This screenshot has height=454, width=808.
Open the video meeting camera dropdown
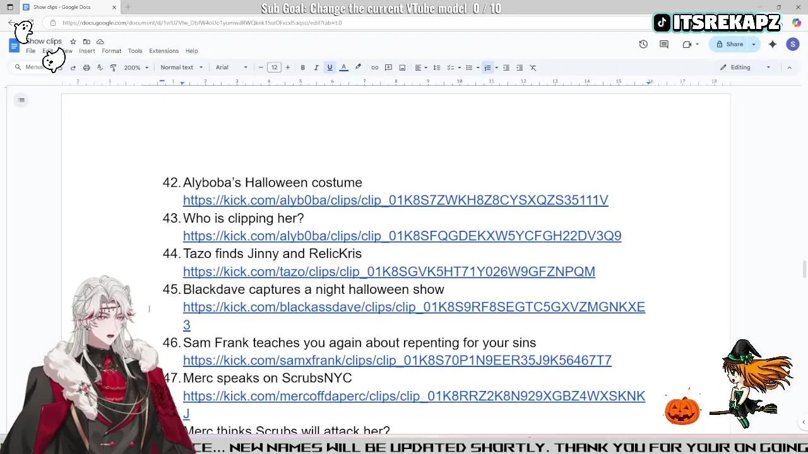tap(691, 44)
